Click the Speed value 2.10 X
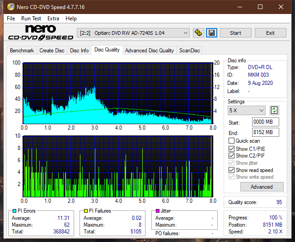295x242 pixels. [275, 232]
